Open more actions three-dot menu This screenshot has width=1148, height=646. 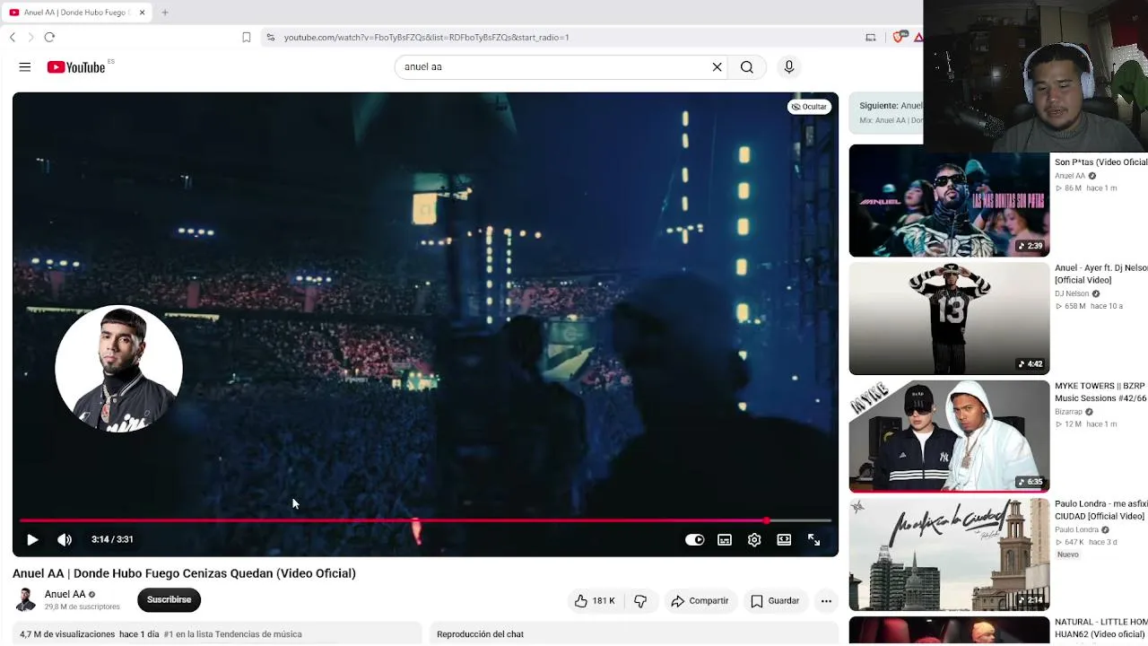826,601
